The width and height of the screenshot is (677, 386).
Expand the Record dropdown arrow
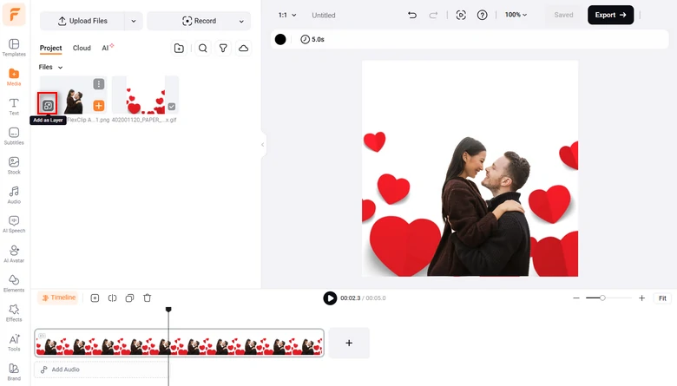[x=241, y=21]
